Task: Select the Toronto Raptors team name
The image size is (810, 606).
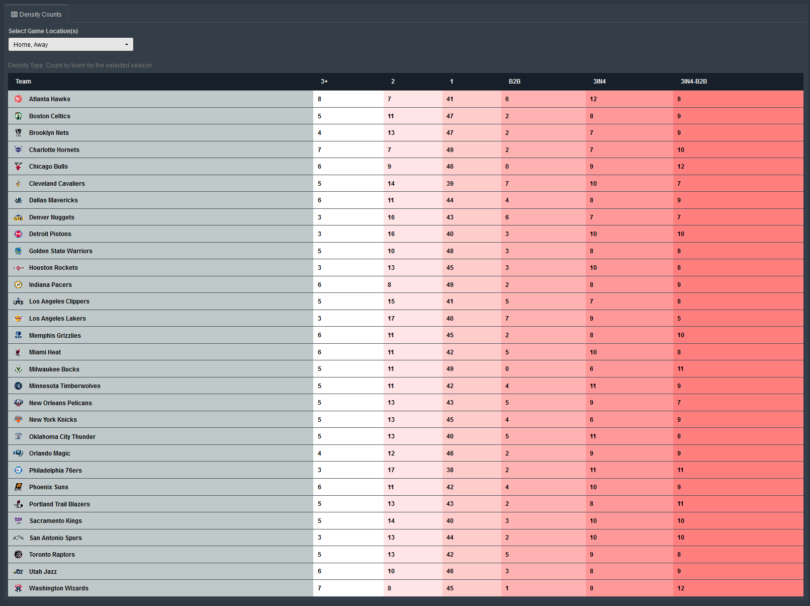Action: coord(52,555)
